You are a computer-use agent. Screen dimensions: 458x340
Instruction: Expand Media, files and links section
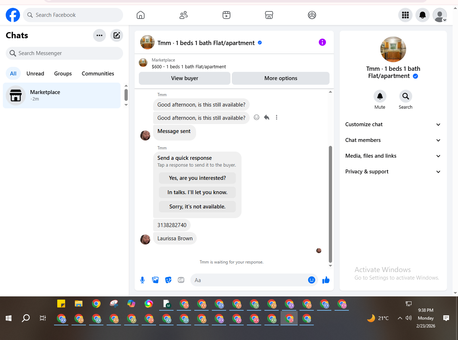pos(393,156)
